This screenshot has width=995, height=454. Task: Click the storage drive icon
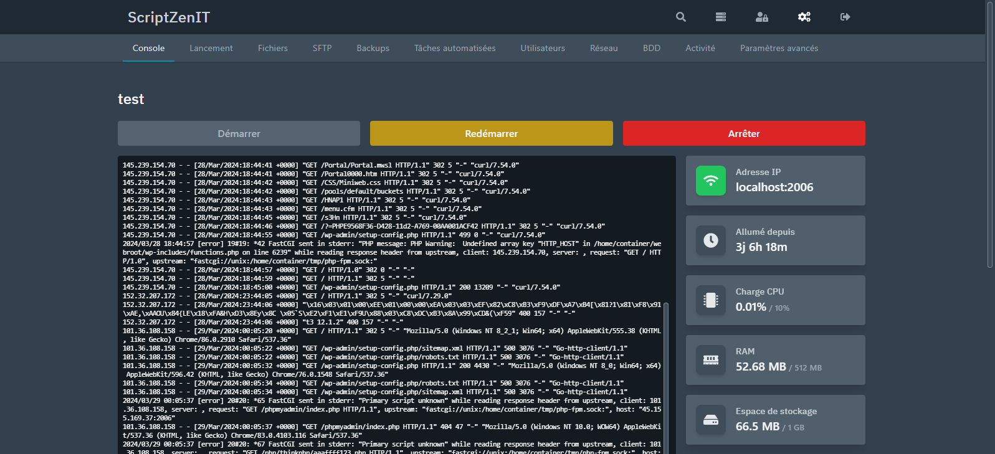coord(711,420)
